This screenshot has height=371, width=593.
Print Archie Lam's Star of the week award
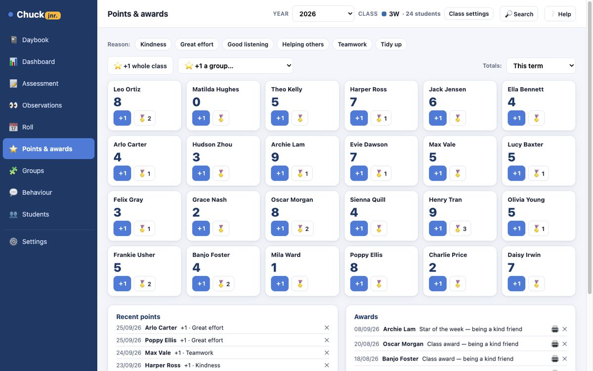pos(555,329)
